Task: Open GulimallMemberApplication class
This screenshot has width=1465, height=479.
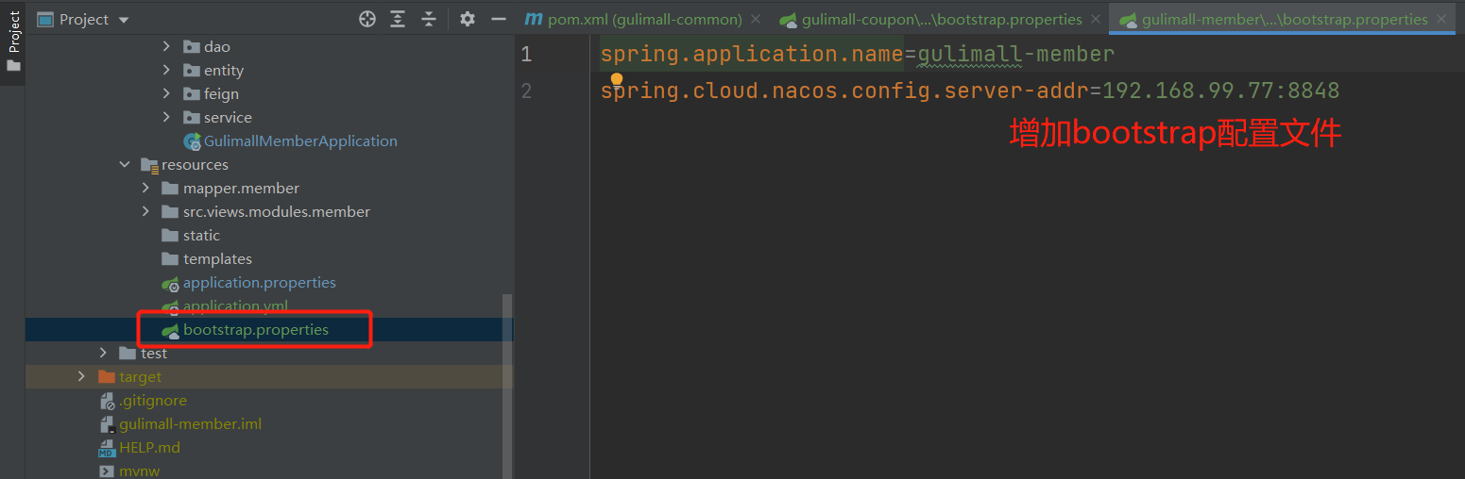Action: [300, 140]
